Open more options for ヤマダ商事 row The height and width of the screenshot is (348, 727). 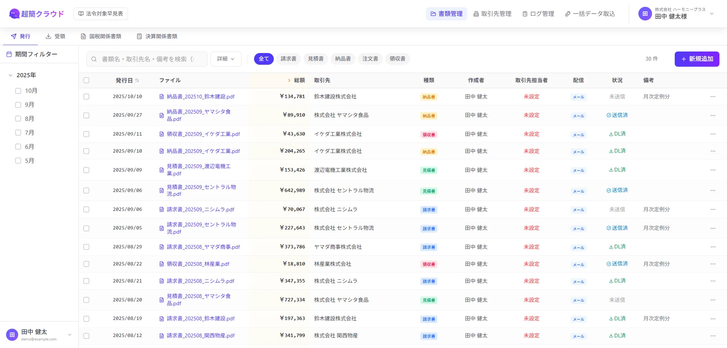713,247
